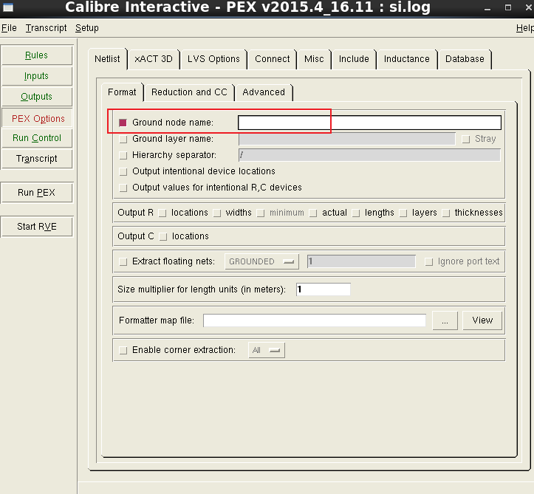Select the PEX Options sidebar button

pyautogui.click(x=38, y=118)
